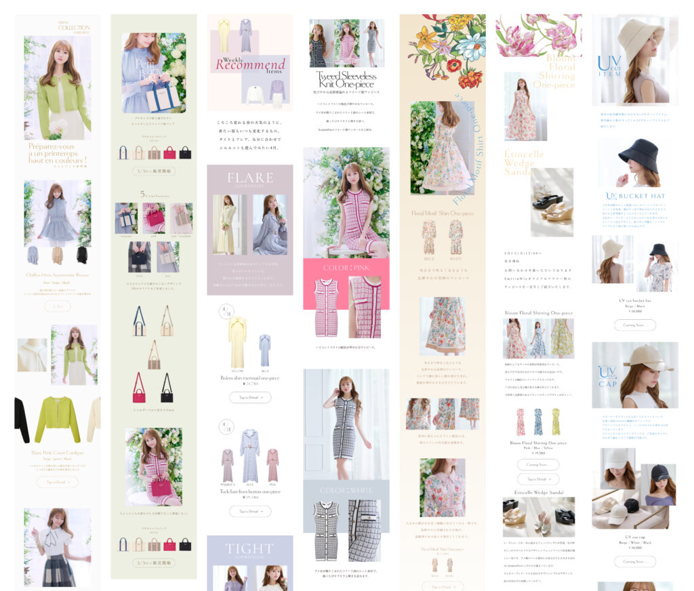Tap to Detail for Bolero shirt mermaid one-piece

point(250,398)
